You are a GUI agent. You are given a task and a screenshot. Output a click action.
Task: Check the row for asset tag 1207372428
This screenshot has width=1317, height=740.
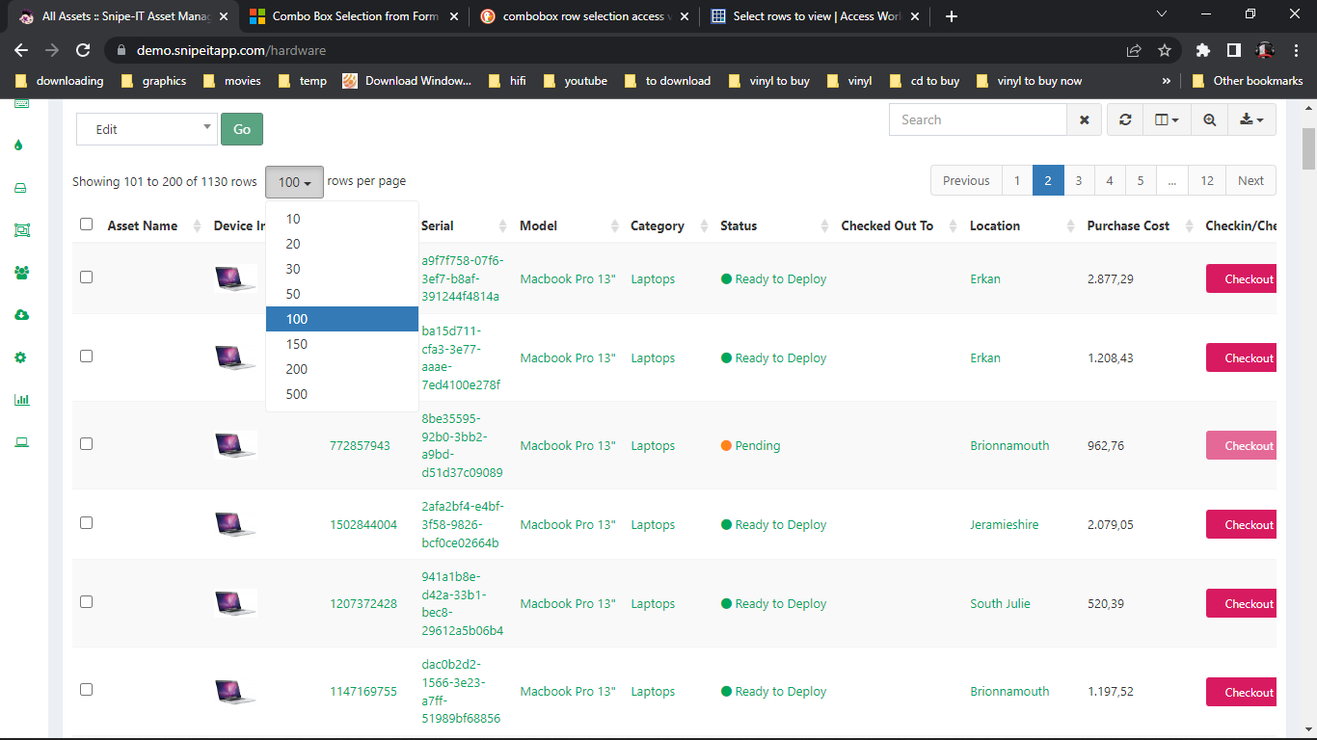pos(86,601)
